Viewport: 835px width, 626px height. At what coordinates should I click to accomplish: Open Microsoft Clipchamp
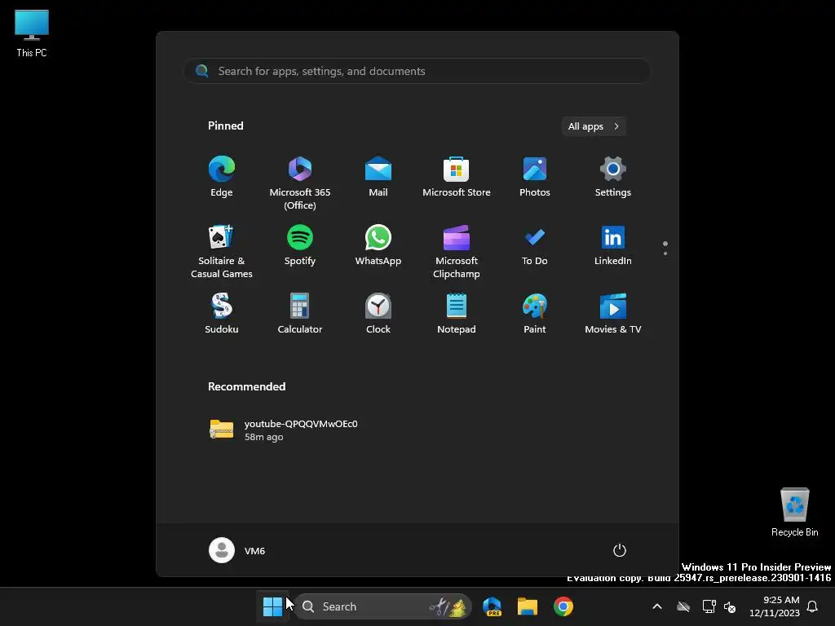(457, 251)
